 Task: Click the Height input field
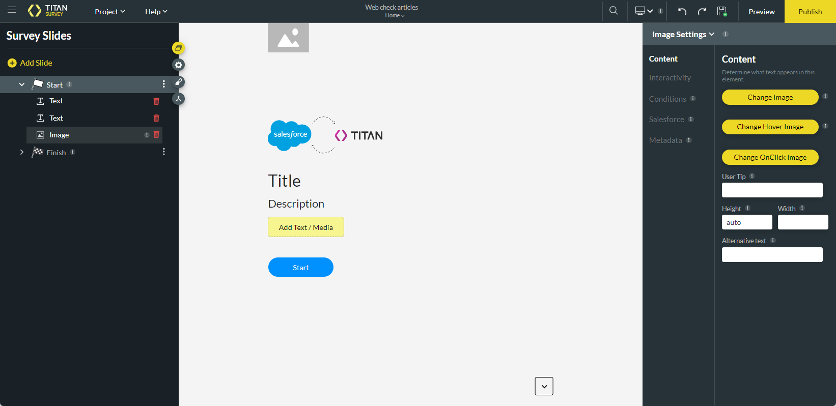coord(746,222)
